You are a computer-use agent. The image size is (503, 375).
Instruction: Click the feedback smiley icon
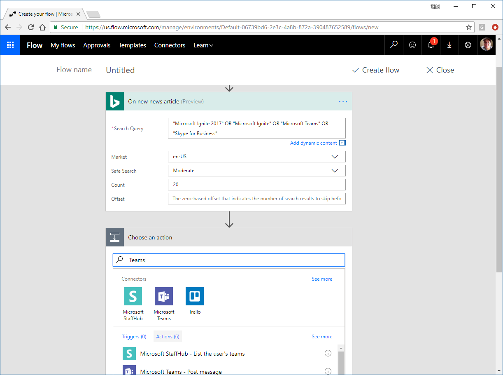412,45
